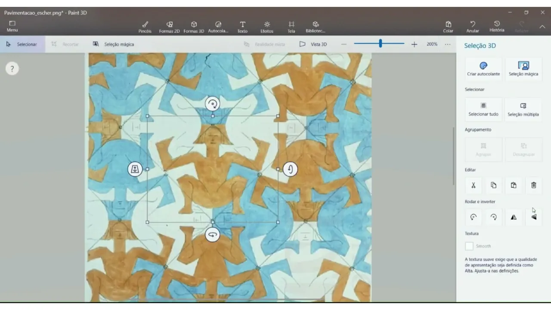Click the Z-axis rotation handle above the selection

pos(212,104)
